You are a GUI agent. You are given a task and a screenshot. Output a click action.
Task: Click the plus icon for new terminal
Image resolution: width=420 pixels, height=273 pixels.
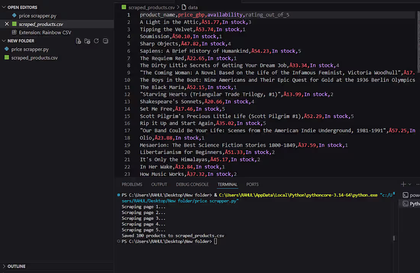[x=403, y=184]
